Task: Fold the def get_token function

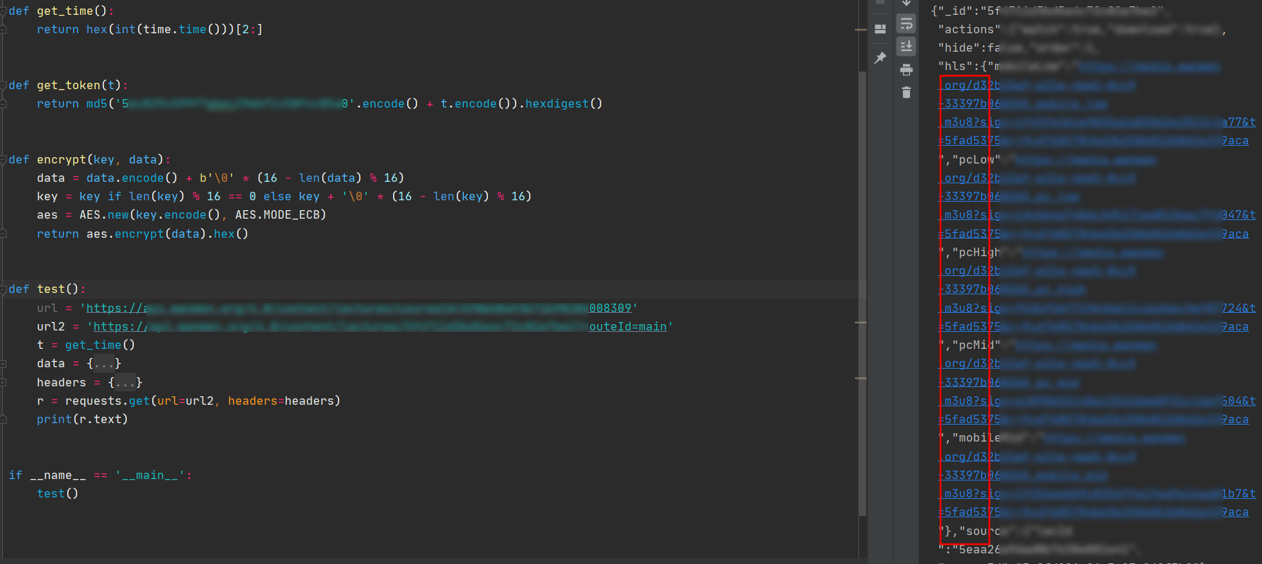Action: [4, 86]
